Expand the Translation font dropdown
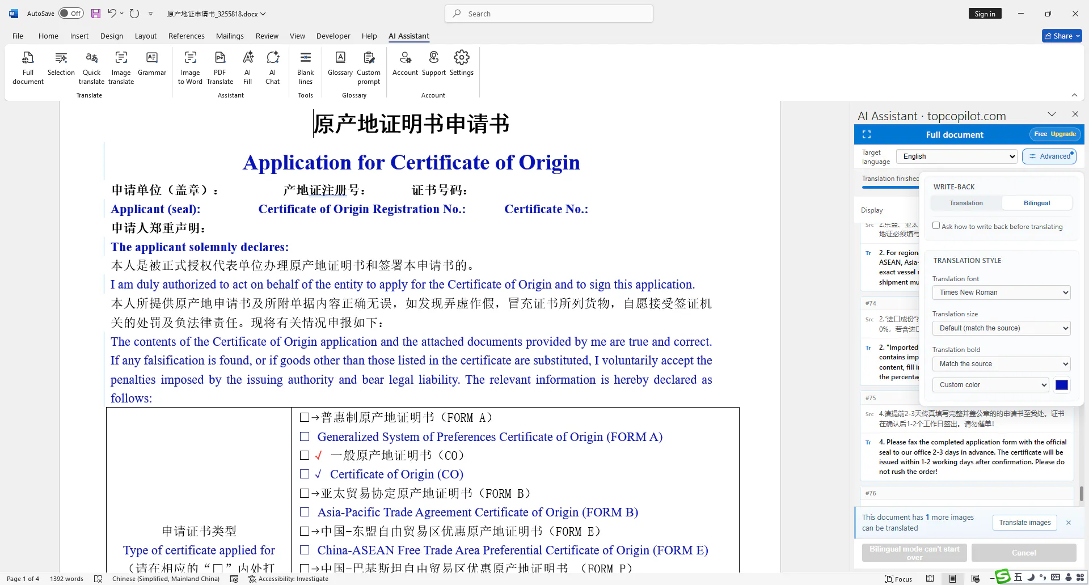 pos(1002,292)
